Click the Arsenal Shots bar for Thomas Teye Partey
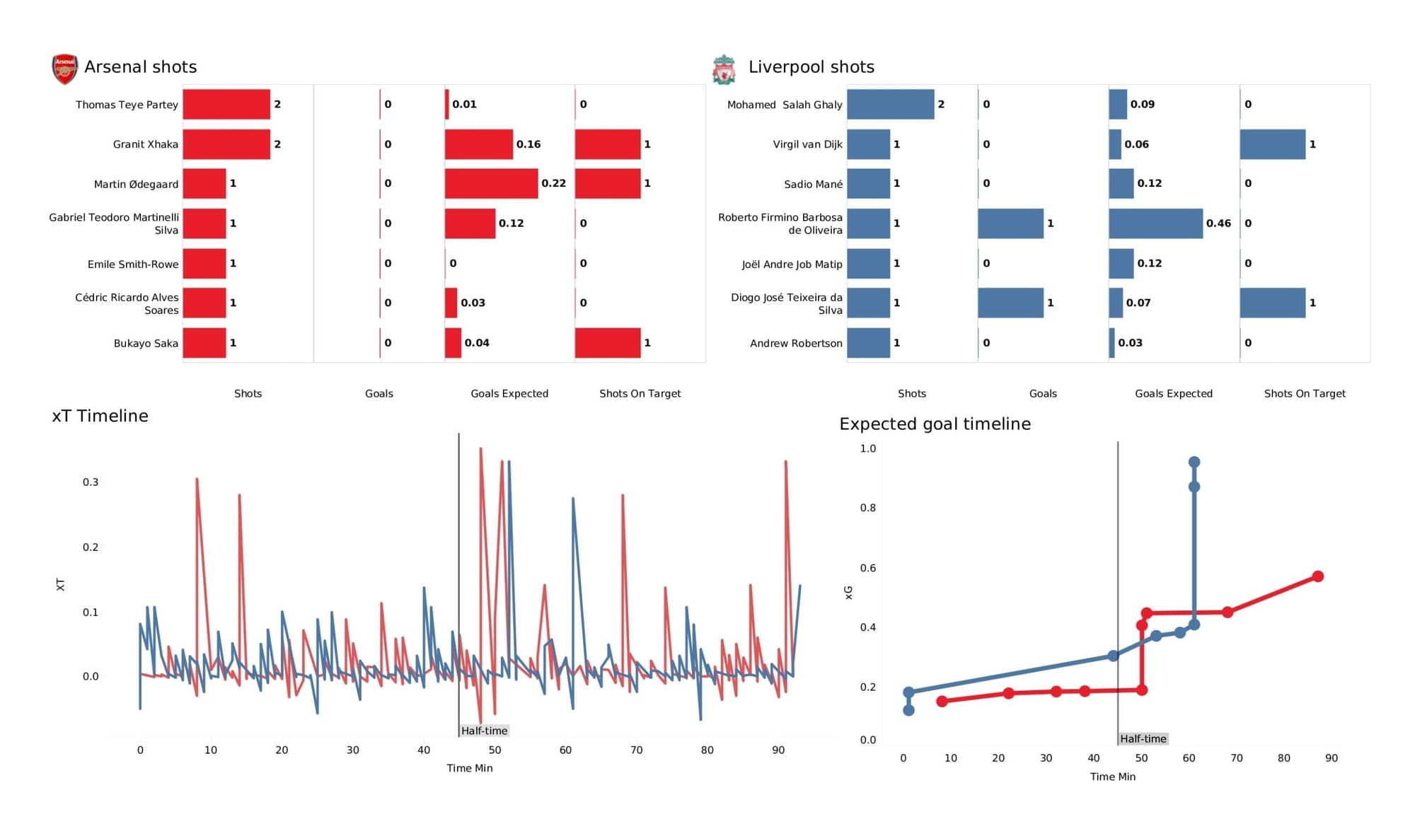The width and height of the screenshot is (1415, 831). tap(234, 105)
